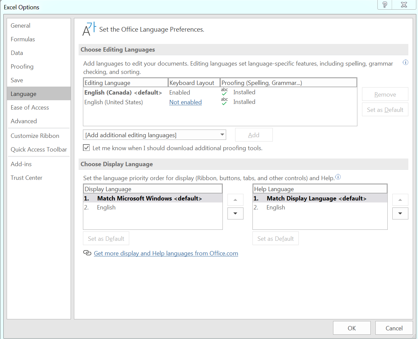Viewport: 418px width, 339px height.
Task: Select 'English' in Display Language list
Action: pyautogui.click(x=153, y=207)
